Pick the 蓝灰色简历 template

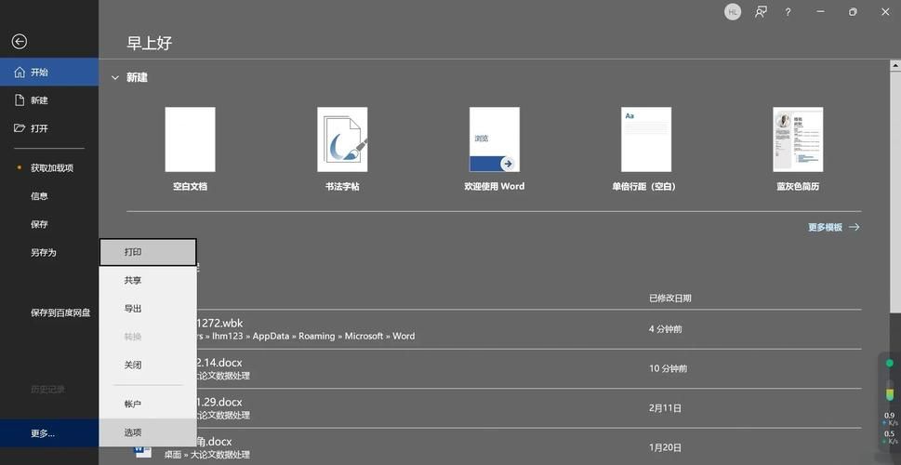coord(798,149)
